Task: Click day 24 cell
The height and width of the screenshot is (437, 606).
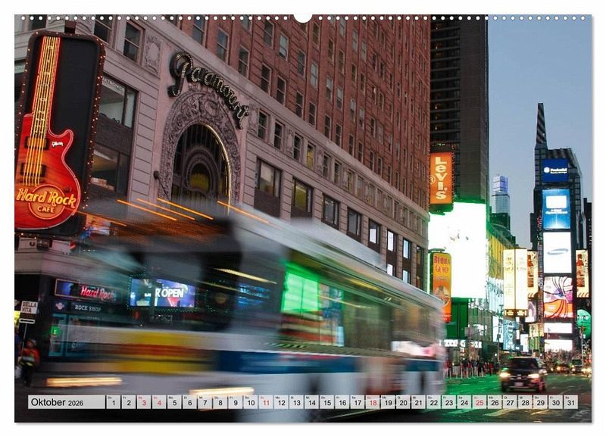Action: [x=464, y=402]
